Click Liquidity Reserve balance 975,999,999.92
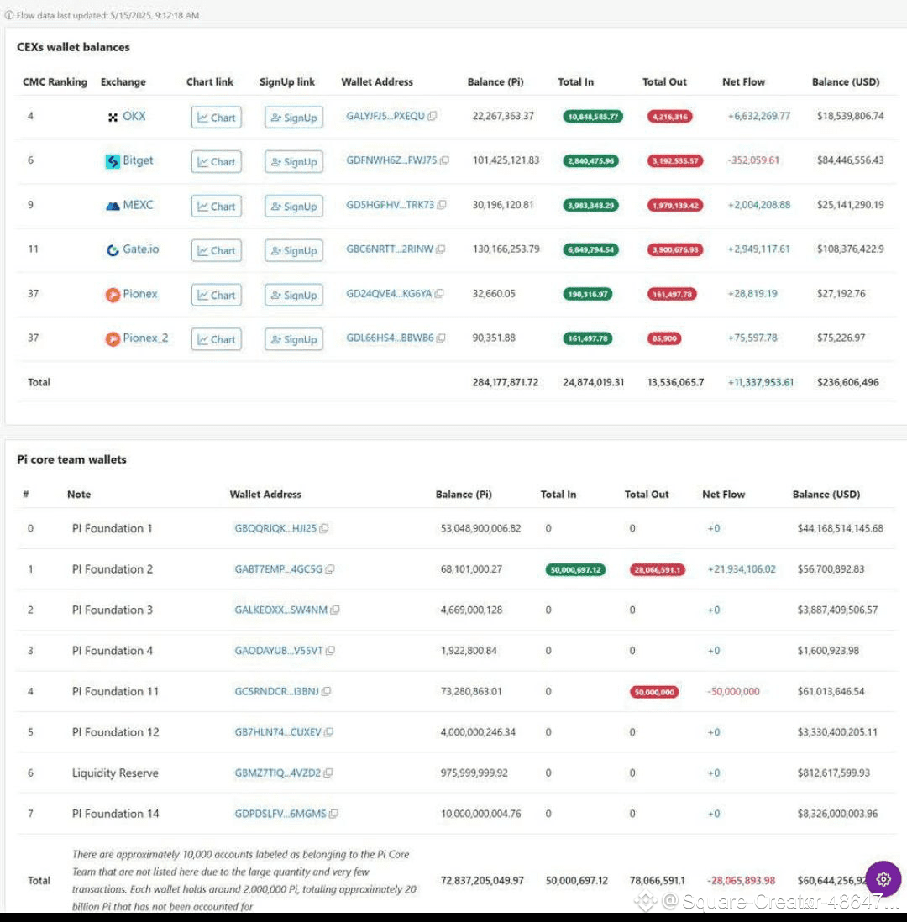Image resolution: width=907 pixels, height=922 pixels. 474,773
